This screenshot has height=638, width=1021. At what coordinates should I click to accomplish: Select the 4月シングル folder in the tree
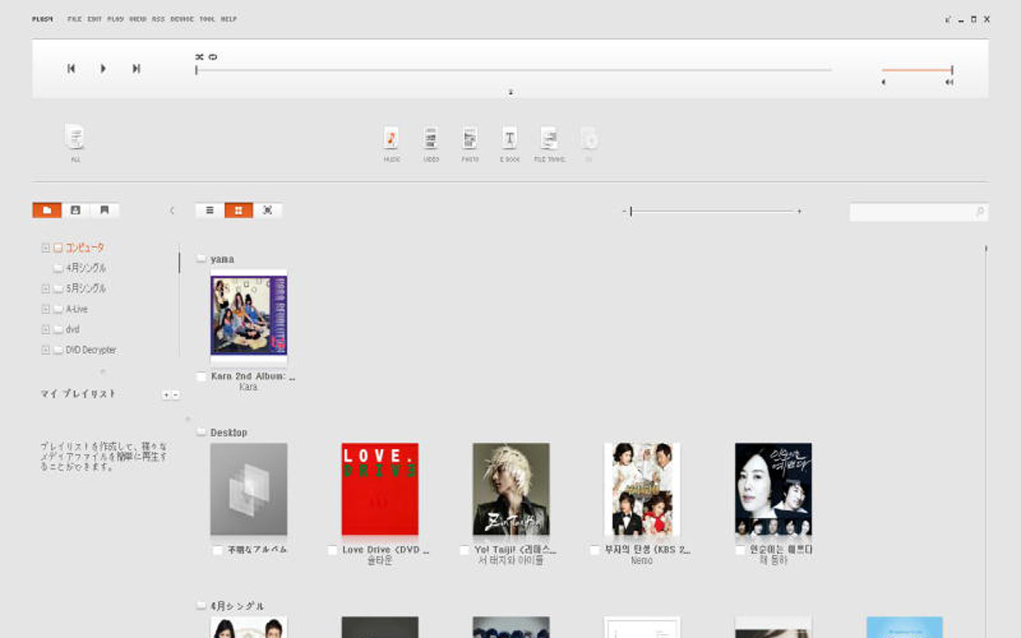(x=80, y=268)
